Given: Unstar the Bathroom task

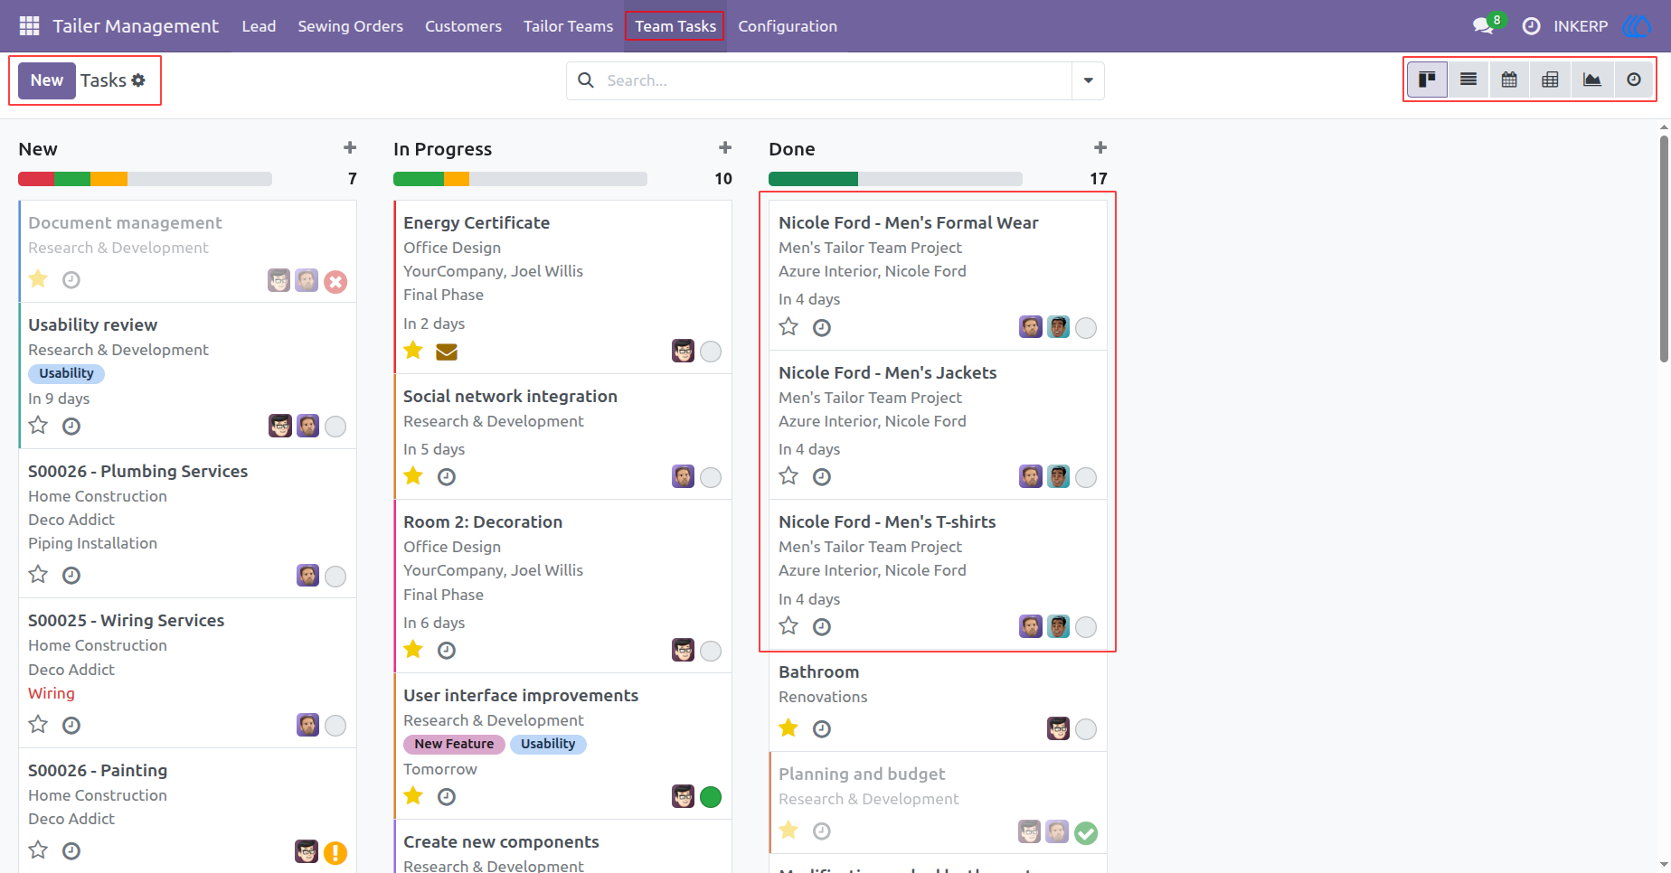Looking at the screenshot, I should [788, 727].
